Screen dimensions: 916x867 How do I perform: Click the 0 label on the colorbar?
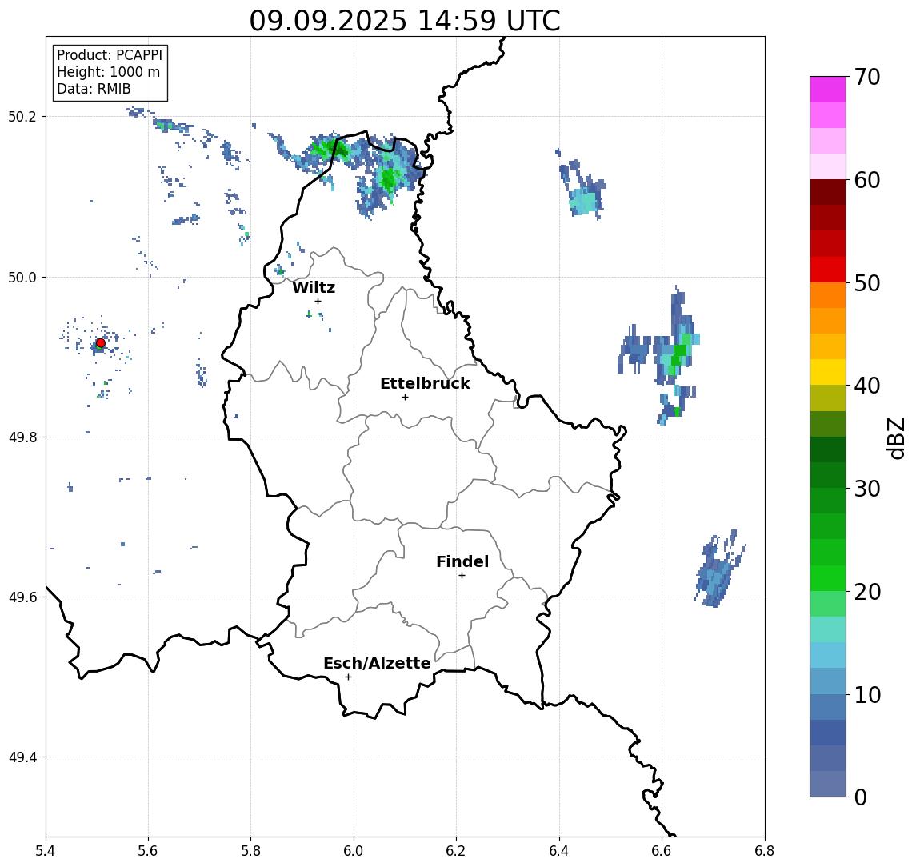(861, 797)
